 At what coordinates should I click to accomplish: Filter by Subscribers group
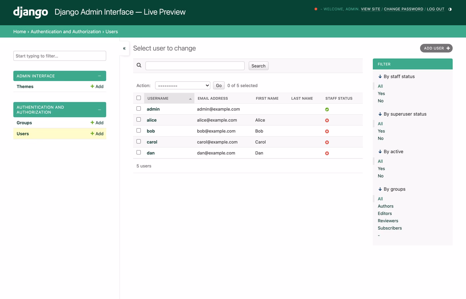(390, 228)
